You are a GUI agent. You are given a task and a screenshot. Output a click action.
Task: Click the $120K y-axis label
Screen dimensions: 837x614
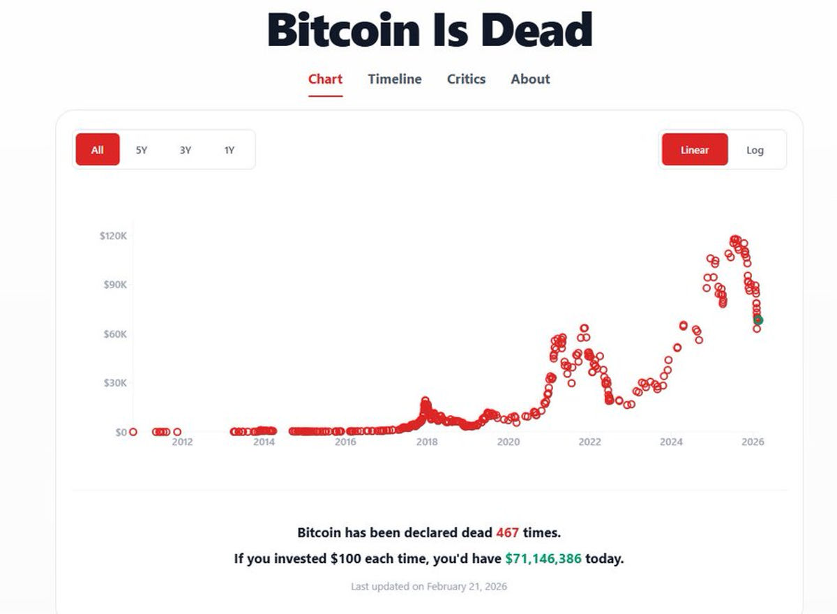[x=113, y=236]
